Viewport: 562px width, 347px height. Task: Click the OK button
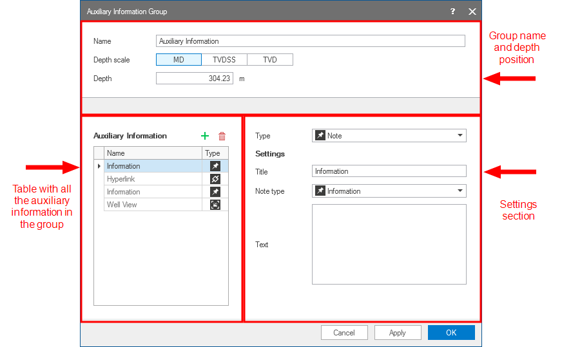point(451,333)
